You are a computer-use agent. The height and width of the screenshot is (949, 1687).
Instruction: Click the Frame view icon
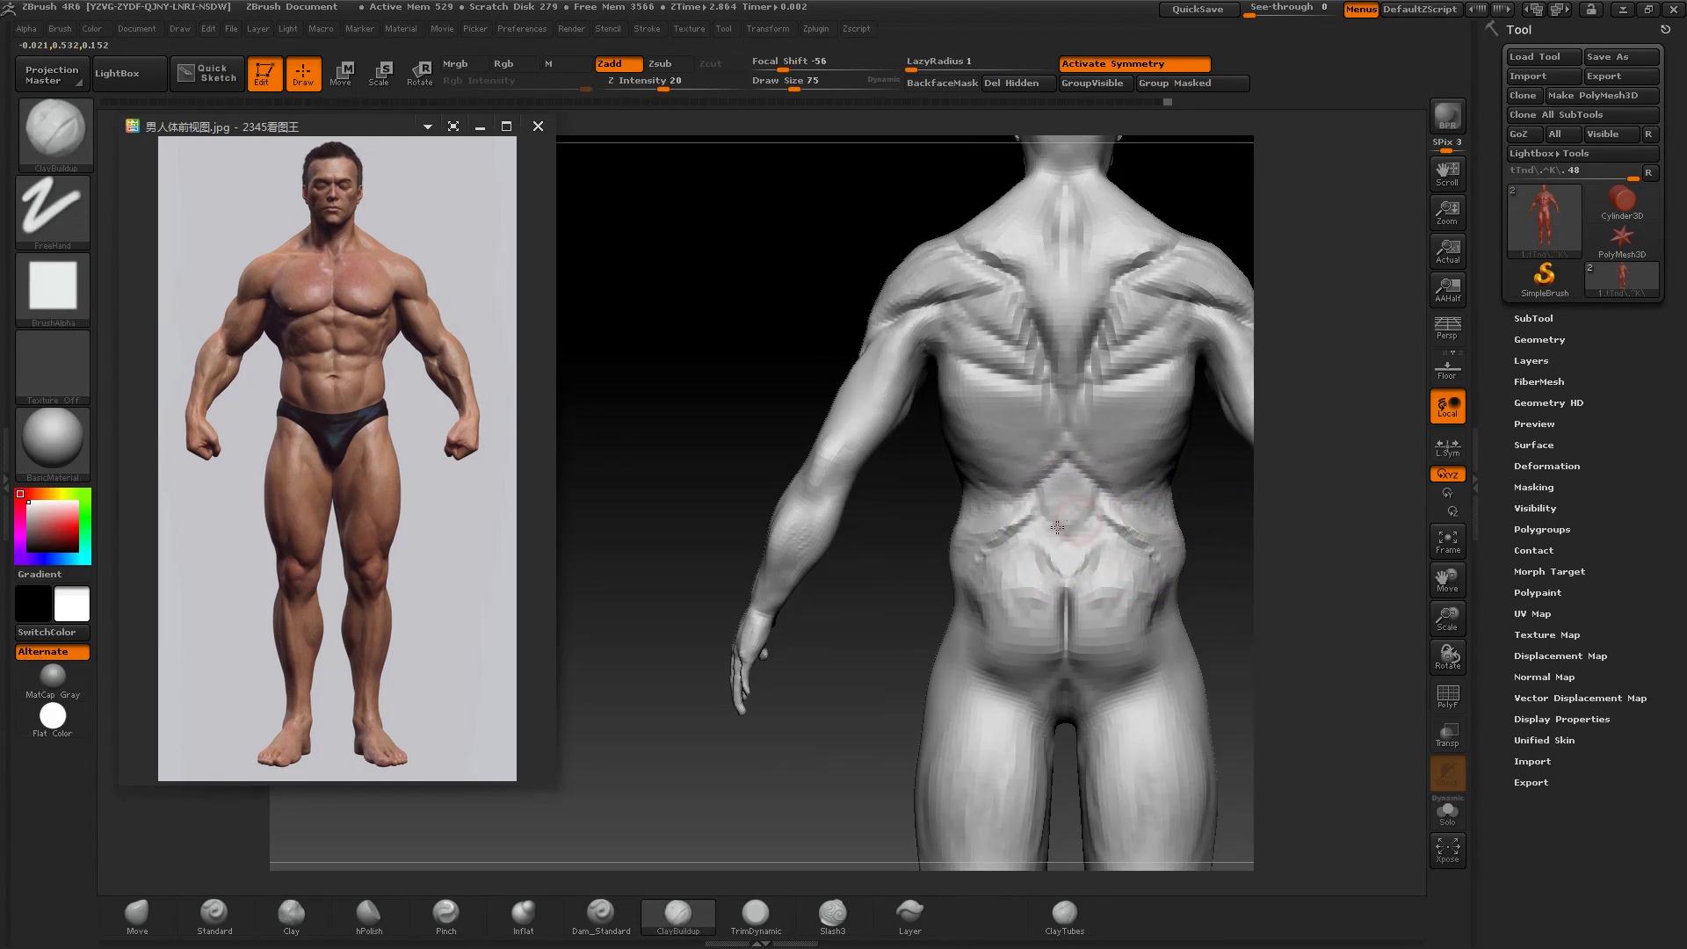coord(1447,541)
